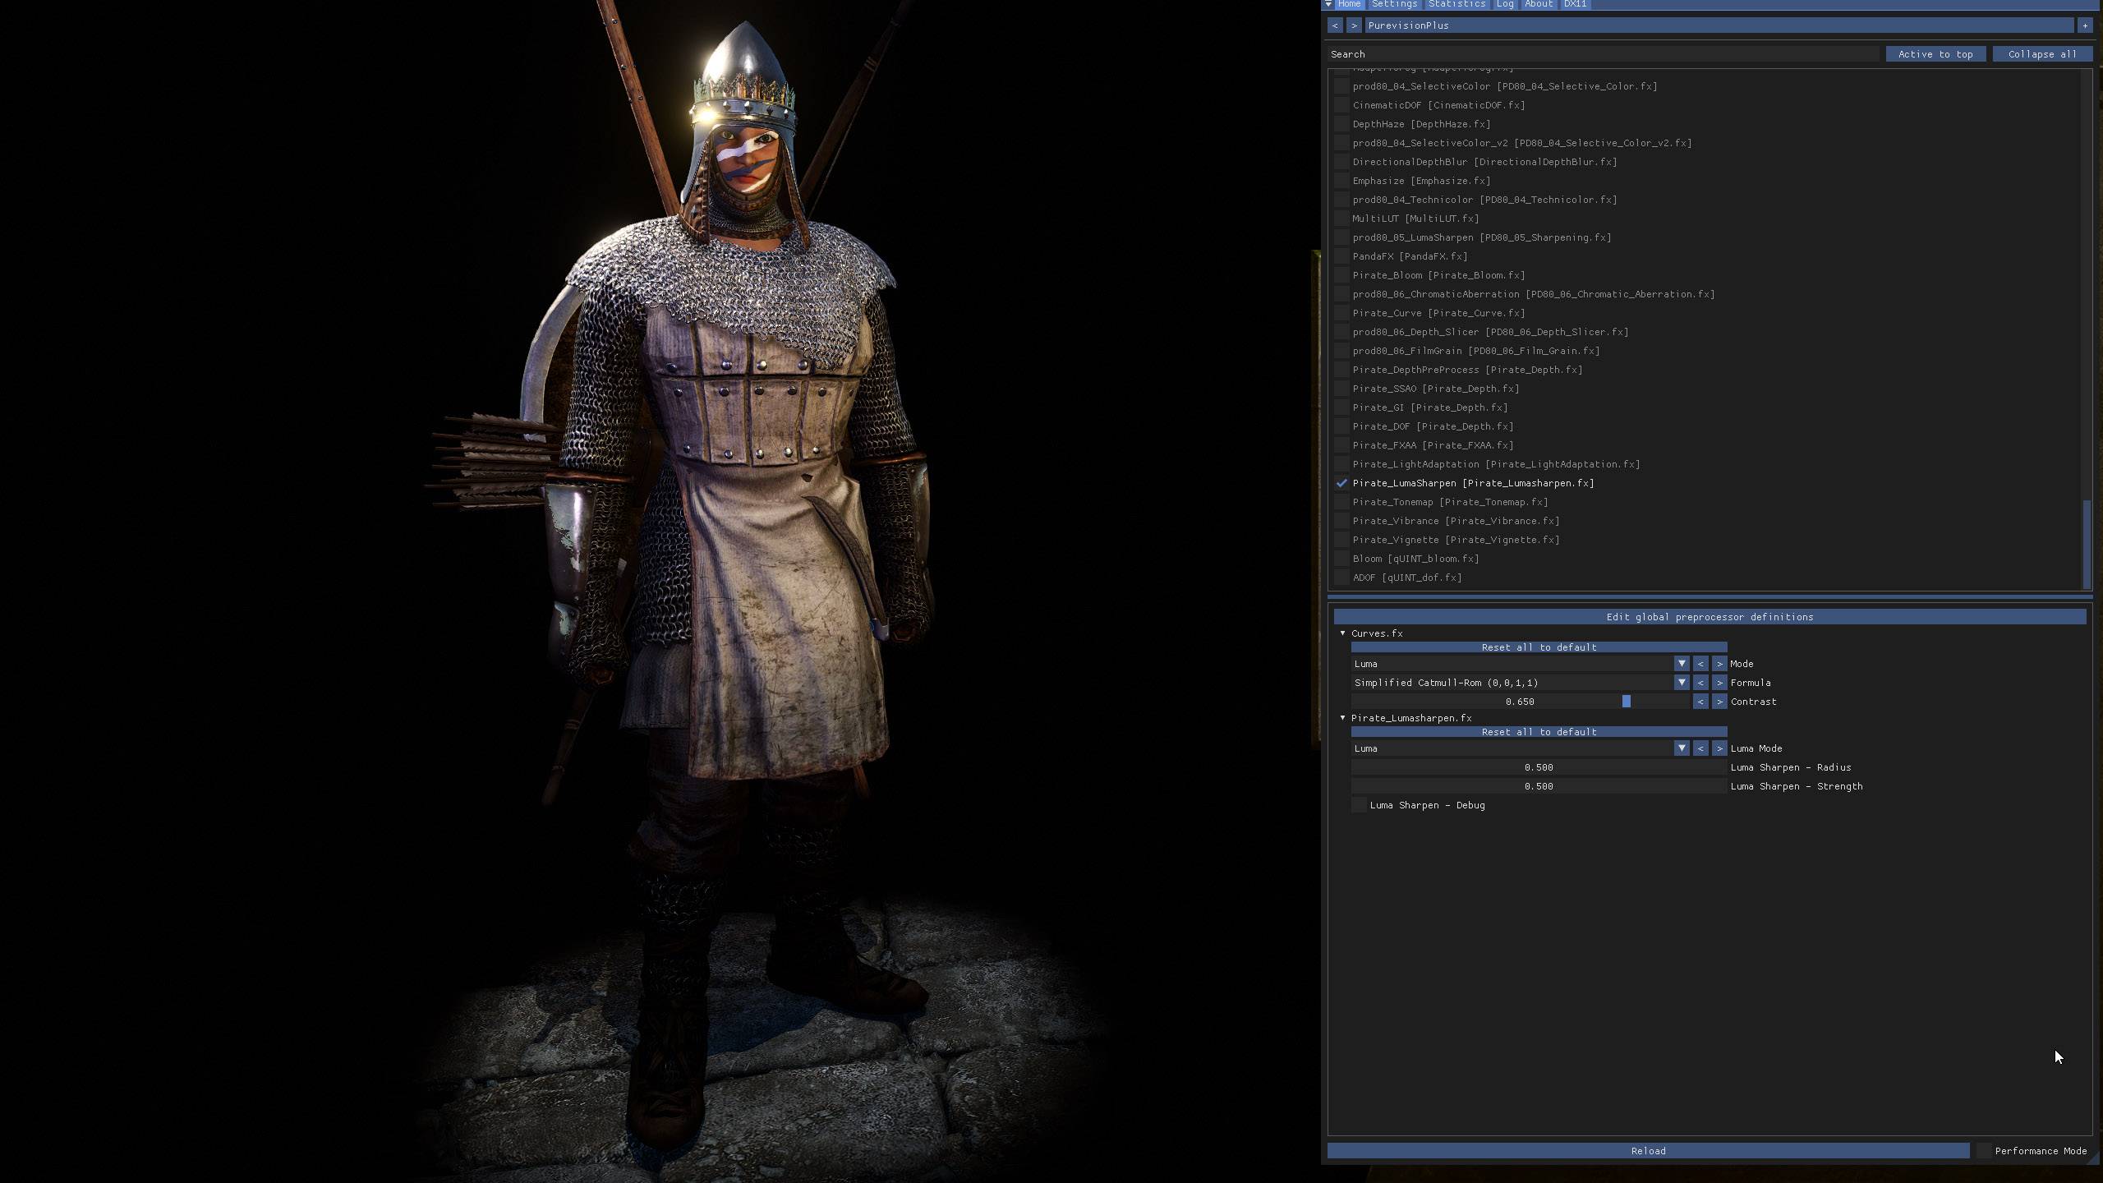Select the Pirate_LightAdaptation effect row
Screen dimensions: 2103x1183
click(1496, 464)
